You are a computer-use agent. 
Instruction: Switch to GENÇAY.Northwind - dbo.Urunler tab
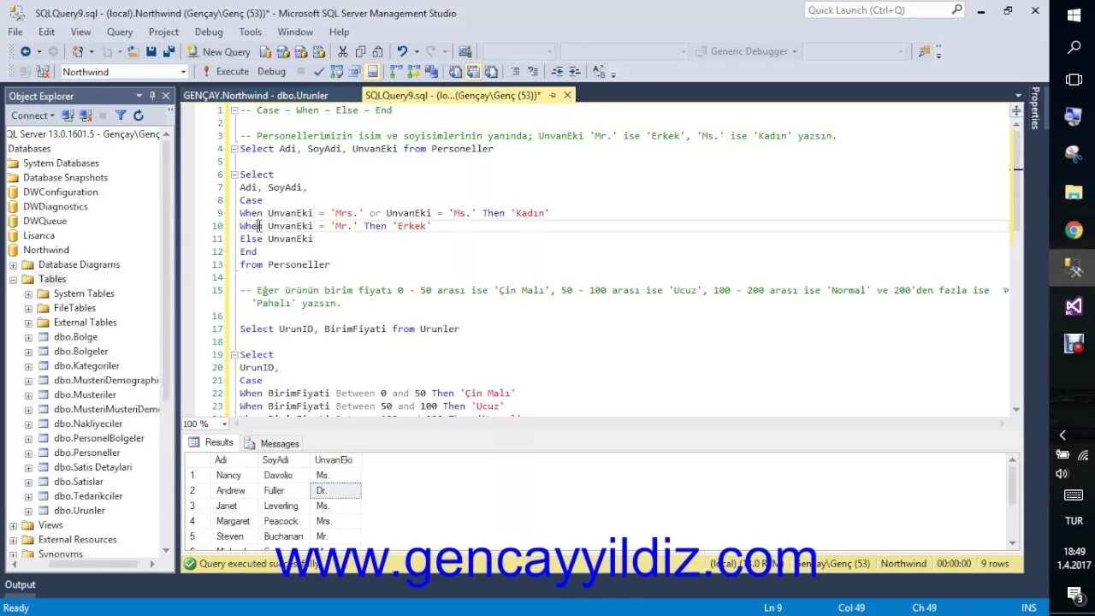(256, 96)
